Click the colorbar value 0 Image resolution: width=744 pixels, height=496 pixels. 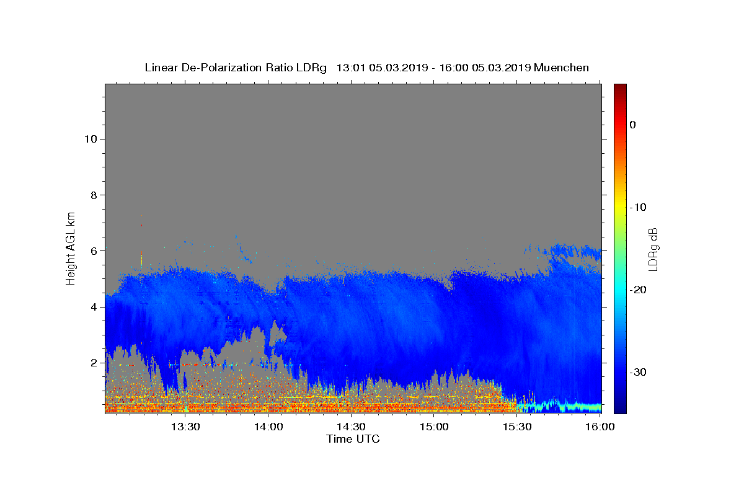(632, 125)
